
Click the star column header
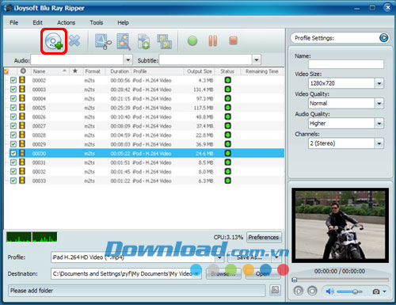pyautogui.click(x=75, y=71)
